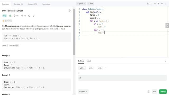The image size is (169, 95).
Task: Click the n input field with value 2
Action: (x=122, y=78)
